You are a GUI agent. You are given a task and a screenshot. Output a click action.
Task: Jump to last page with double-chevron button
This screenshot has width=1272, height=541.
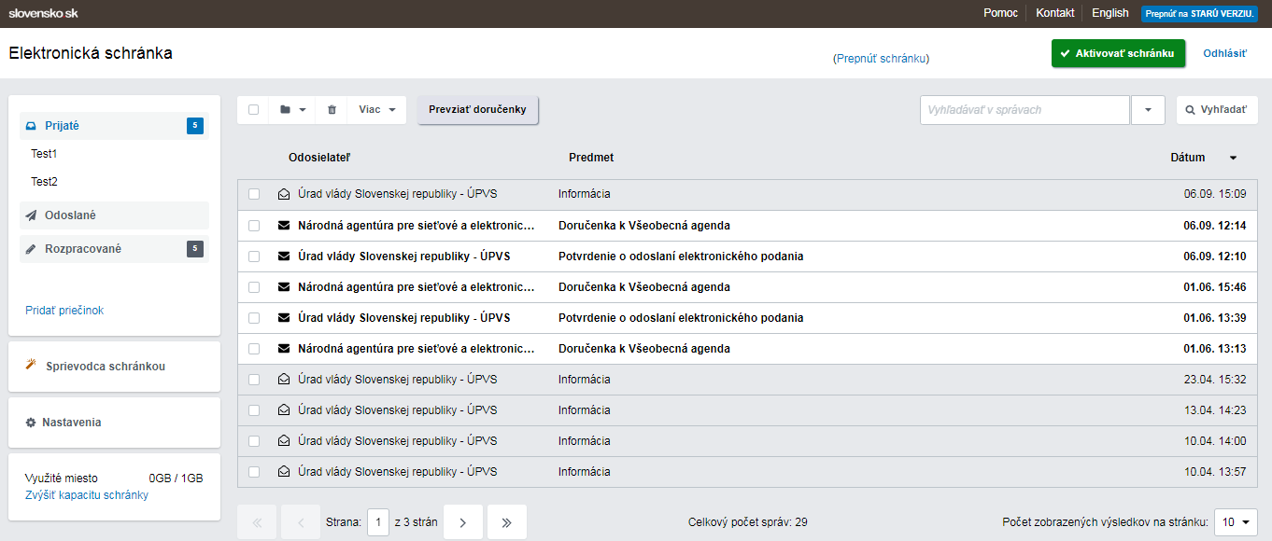[507, 522]
